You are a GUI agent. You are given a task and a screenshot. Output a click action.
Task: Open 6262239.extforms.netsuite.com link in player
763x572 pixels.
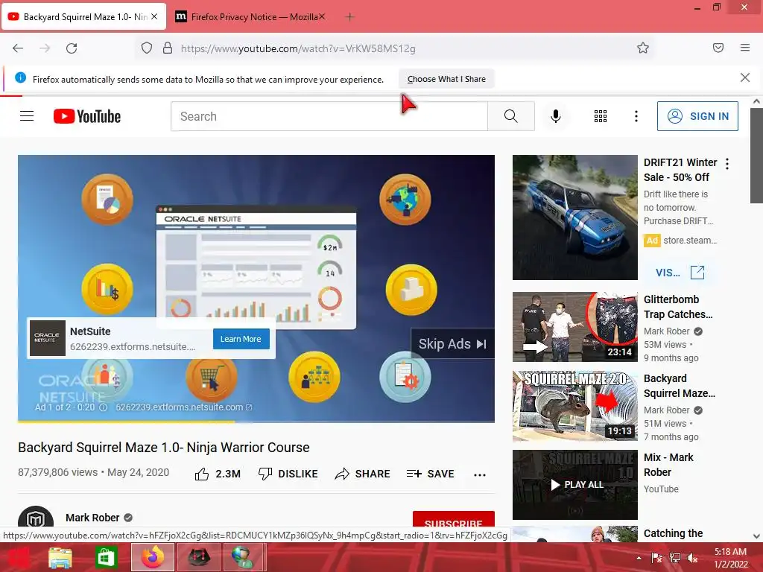tap(184, 407)
